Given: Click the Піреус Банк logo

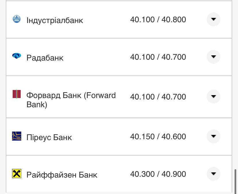Looking at the screenshot, I should coord(17,136).
